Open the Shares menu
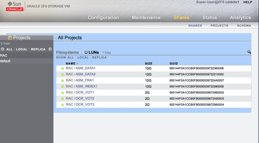 pyautogui.click(x=181, y=17)
